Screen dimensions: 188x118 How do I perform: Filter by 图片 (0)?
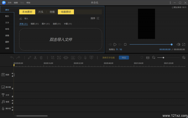coord(46,24)
